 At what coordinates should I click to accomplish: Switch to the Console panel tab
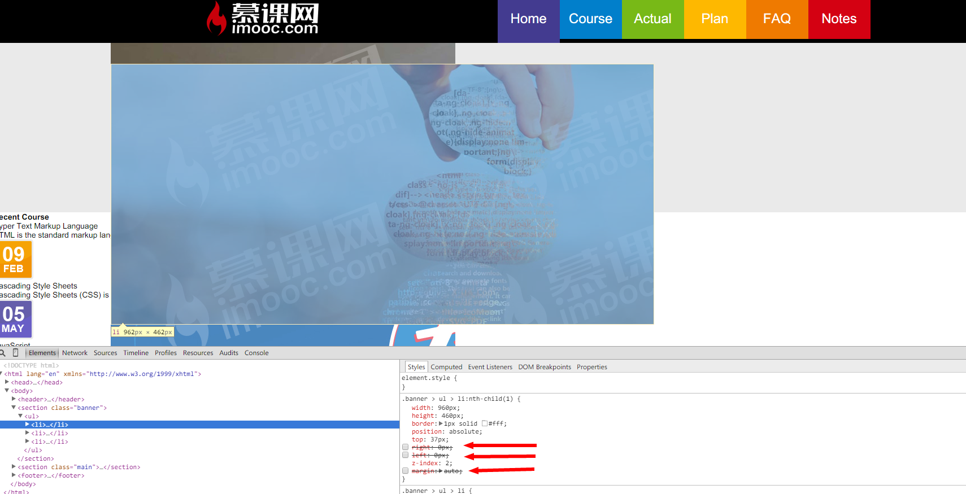point(256,353)
